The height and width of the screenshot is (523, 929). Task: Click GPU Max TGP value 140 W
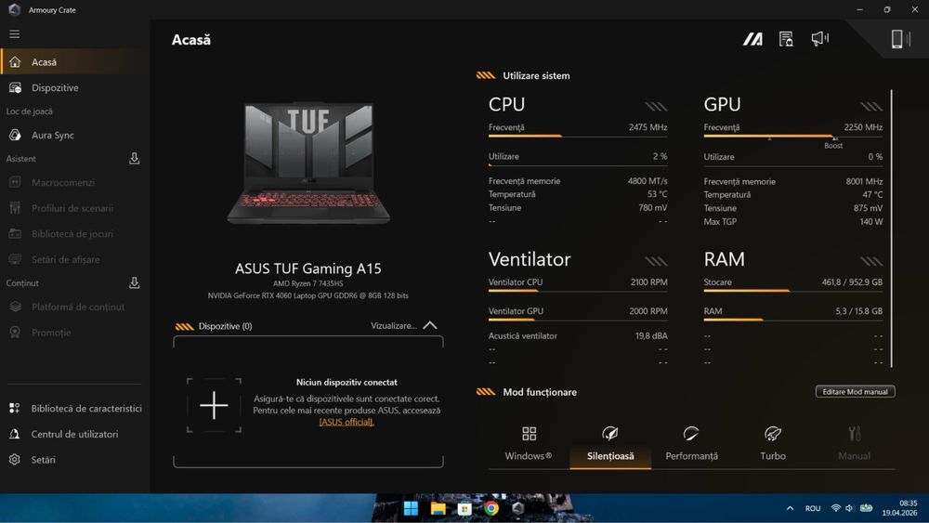(x=871, y=221)
